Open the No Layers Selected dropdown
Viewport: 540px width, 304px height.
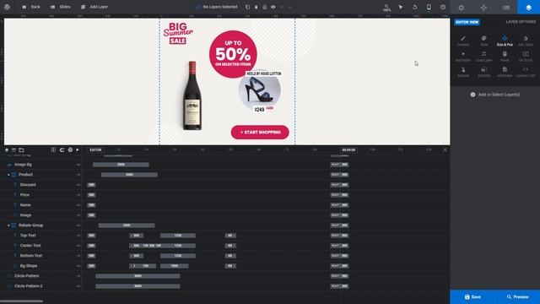coord(217,7)
